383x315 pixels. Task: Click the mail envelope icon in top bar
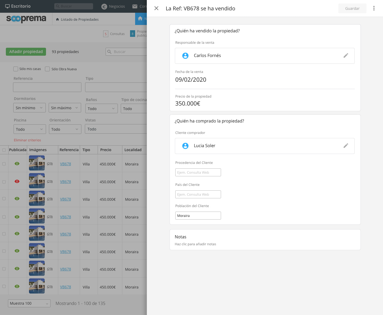click(x=135, y=6)
